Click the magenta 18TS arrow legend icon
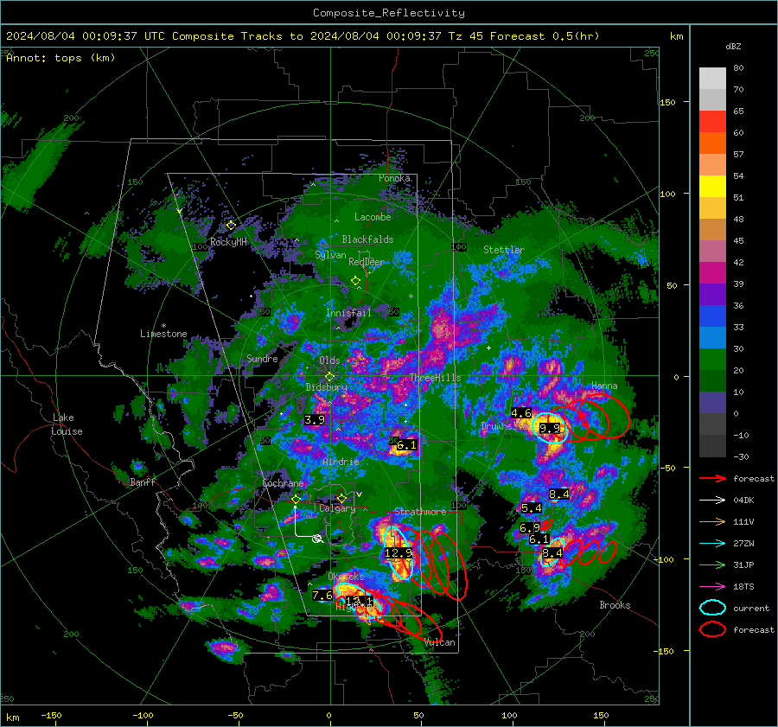 (x=712, y=587)
